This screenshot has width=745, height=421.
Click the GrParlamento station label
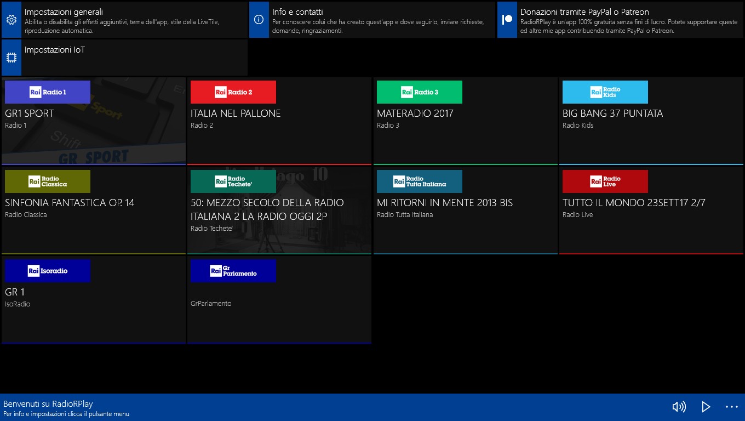(211, 304)
